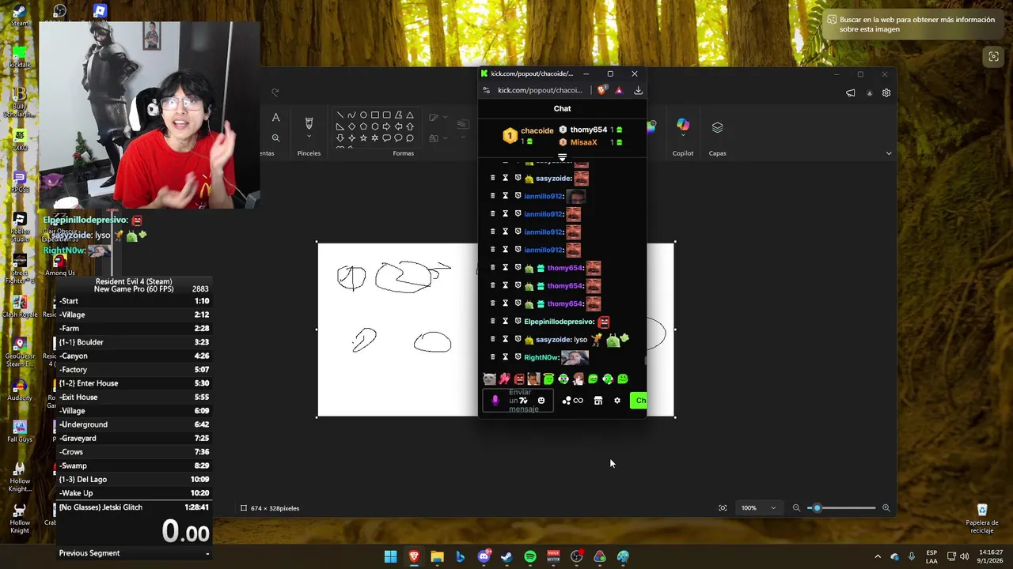Viewport: 1013px width, 569px height.
Task: Select the five-point star shape in Formas
Action: (x=363, y=138)
